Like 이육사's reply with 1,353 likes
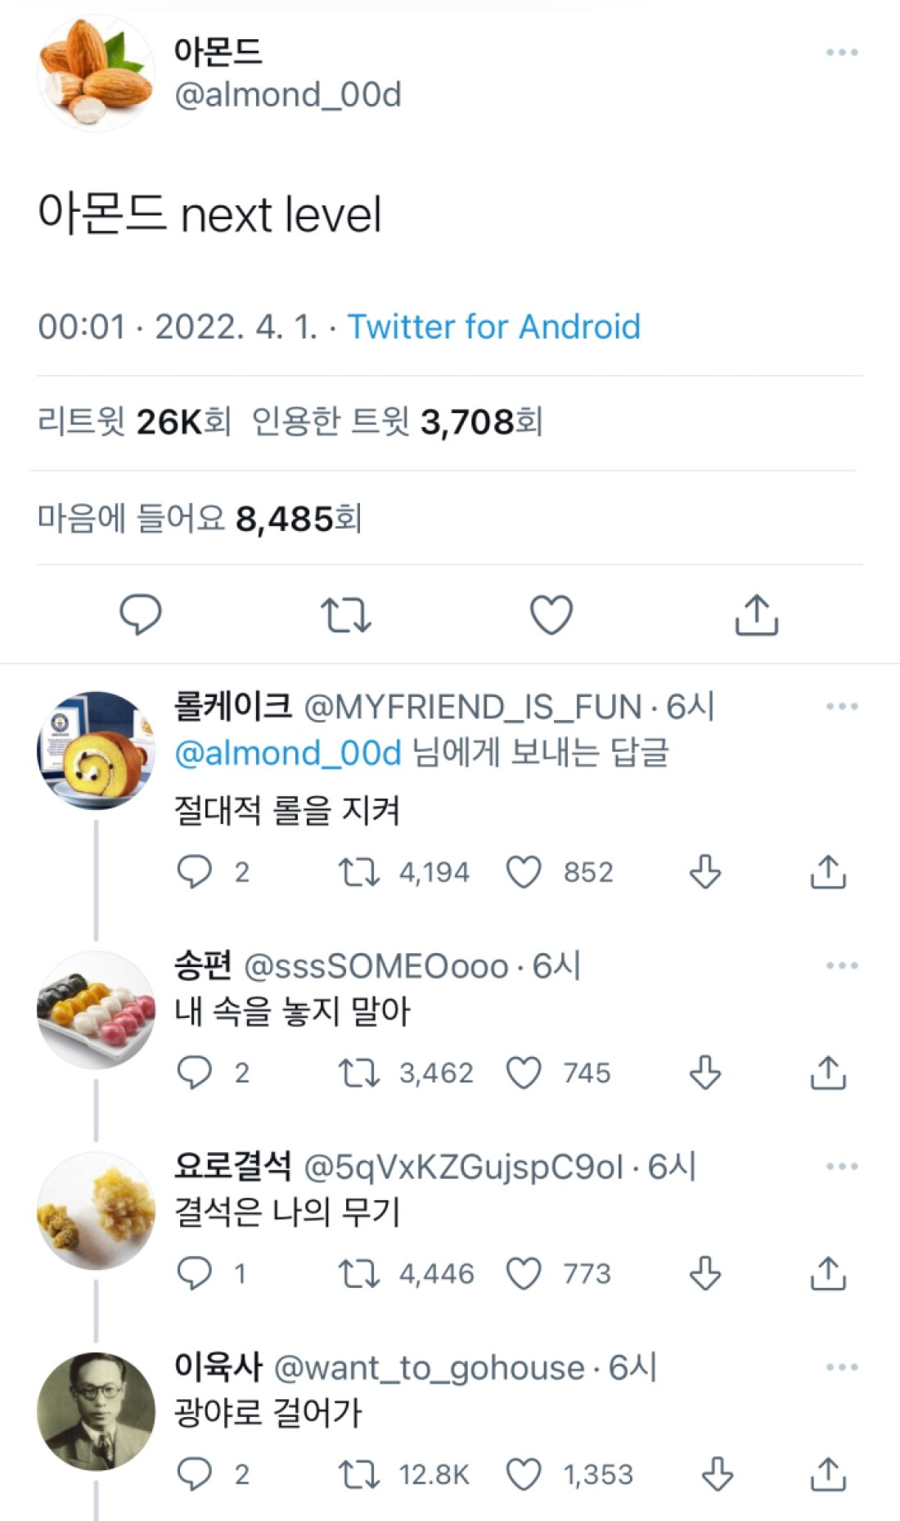This screenshot has height=1521, width=900. tap(524, 1474)
